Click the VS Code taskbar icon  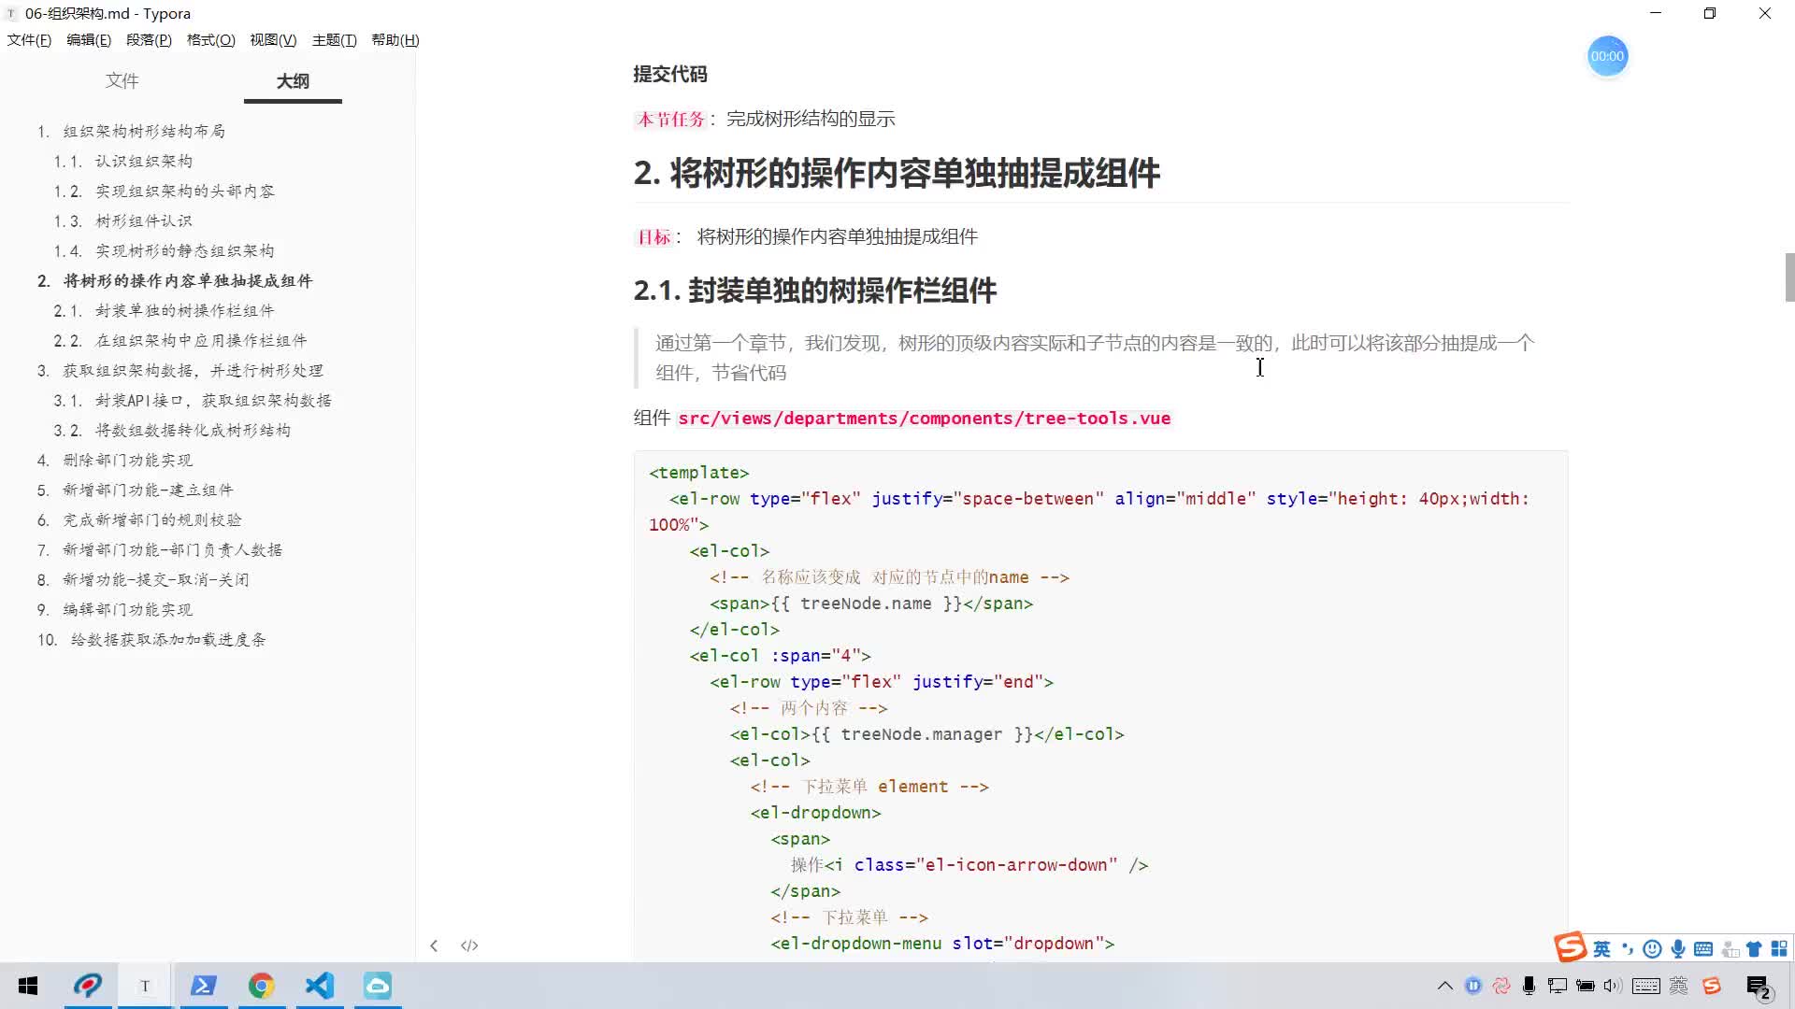point(320,987)
